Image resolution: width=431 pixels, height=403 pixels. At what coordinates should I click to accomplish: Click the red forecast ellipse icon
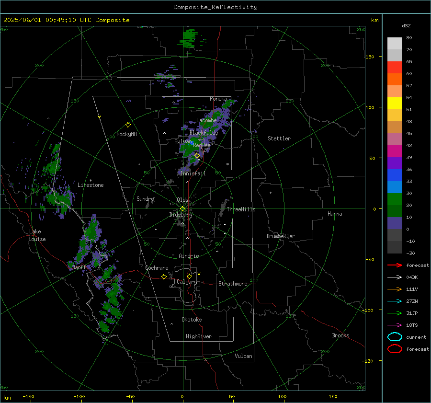click(395, 349)
